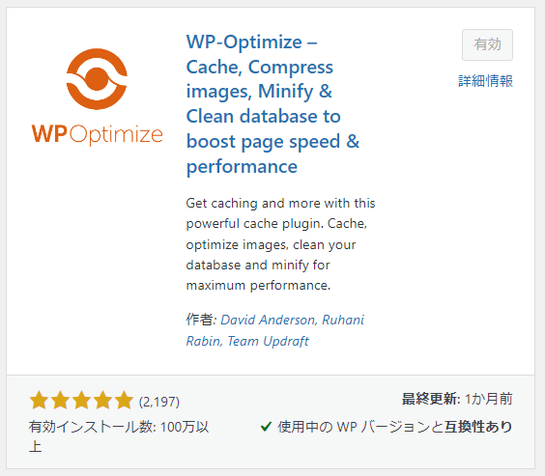Click the 有効インストール数 install count text
This screenshot has height=476, width=545.
(x=119, y=436)
